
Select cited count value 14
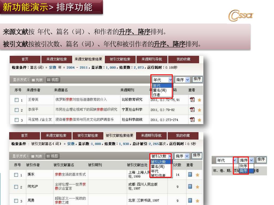pos(178,175)
